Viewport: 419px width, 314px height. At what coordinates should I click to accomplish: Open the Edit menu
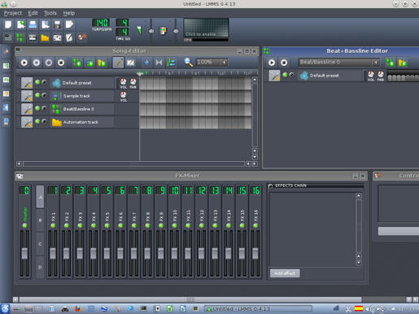(33, 13)
